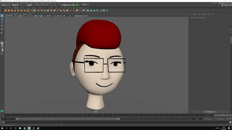The width and height of the screenshot is (232, 130).
Task: Activate the Paint Selection tool
Action: [x=2, y=22]
